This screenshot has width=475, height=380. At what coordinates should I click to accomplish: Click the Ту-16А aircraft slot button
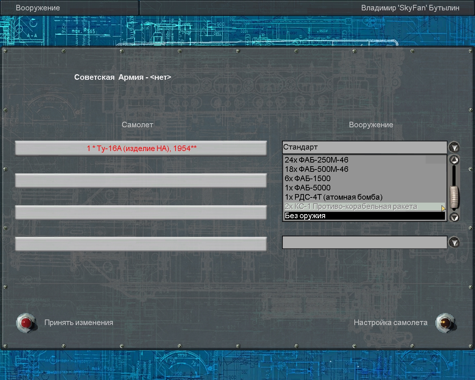point(141,148)
